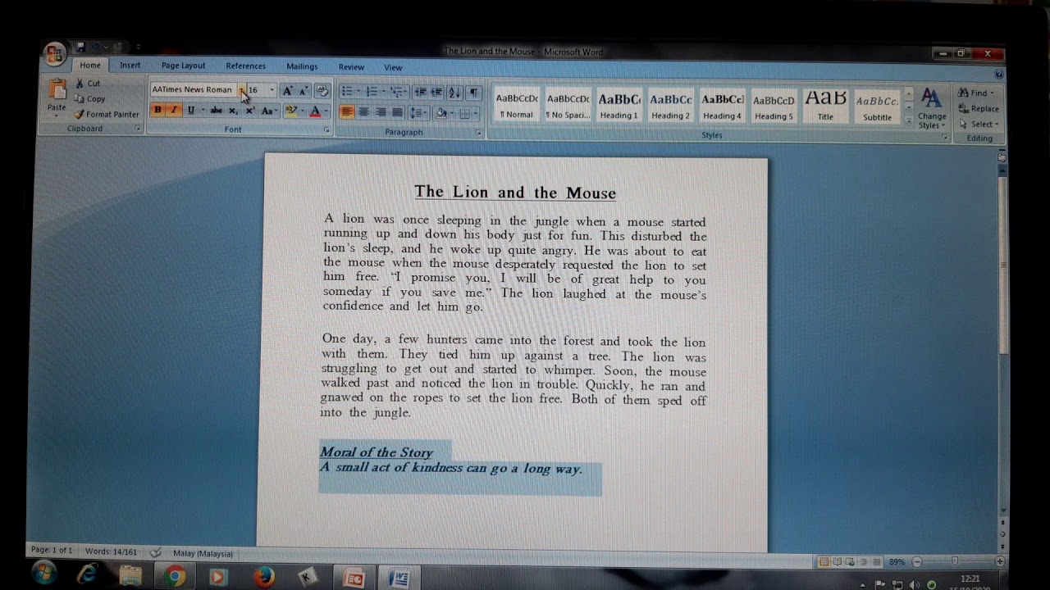The image size is (1050, 590).
Task: Open the Line Spacing dropdown
Action: click(418, 113)
